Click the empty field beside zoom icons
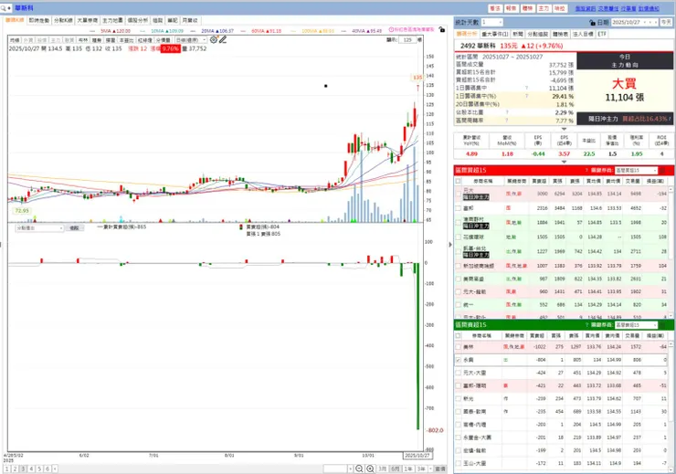 (335, 469)
